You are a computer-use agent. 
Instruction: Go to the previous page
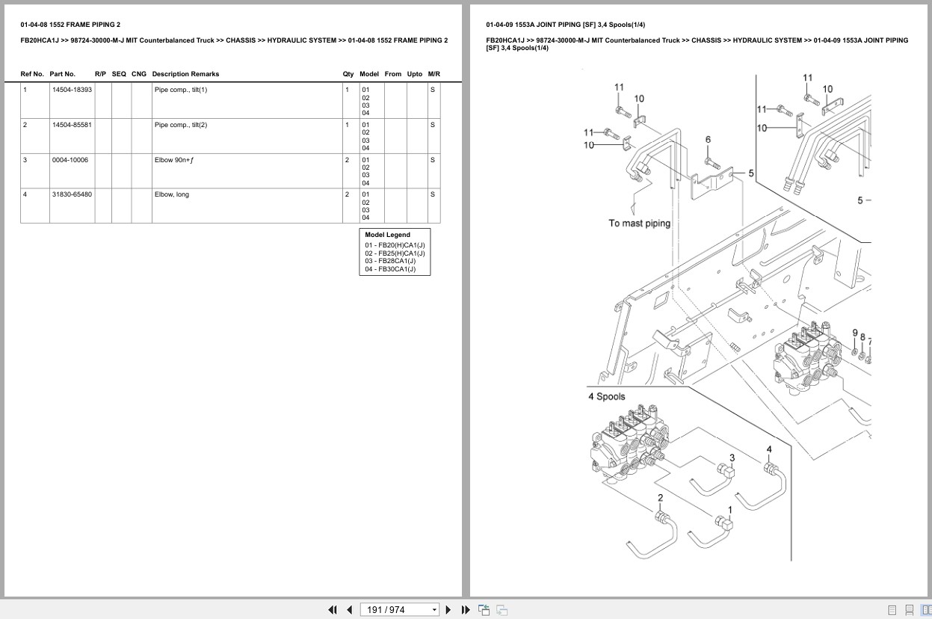pyautogui.click(x=349, y=610)
